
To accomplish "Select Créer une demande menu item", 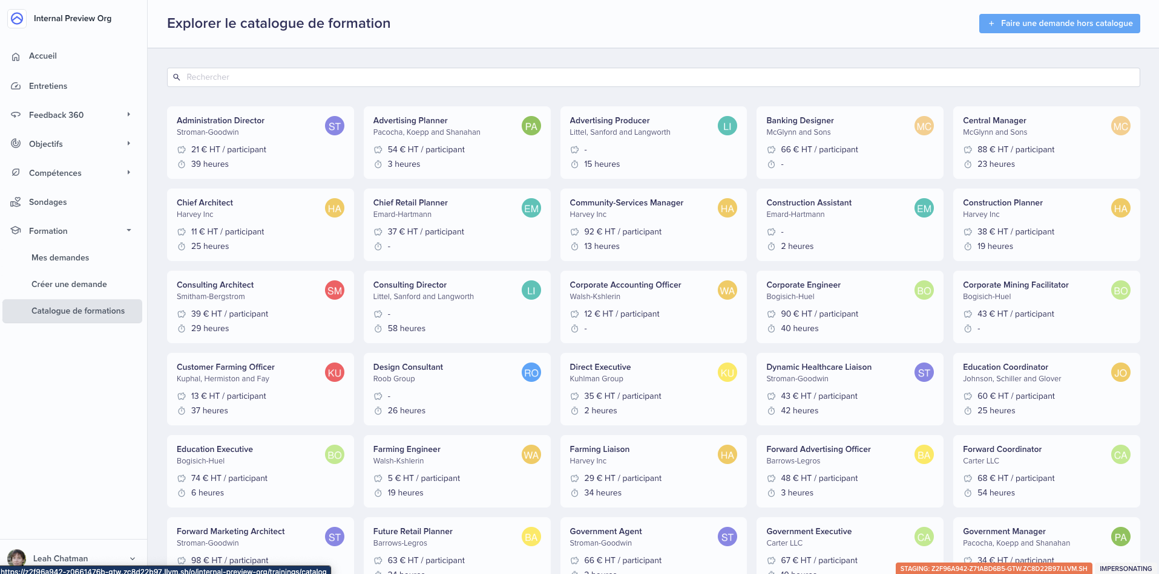I will coord(69,285).
